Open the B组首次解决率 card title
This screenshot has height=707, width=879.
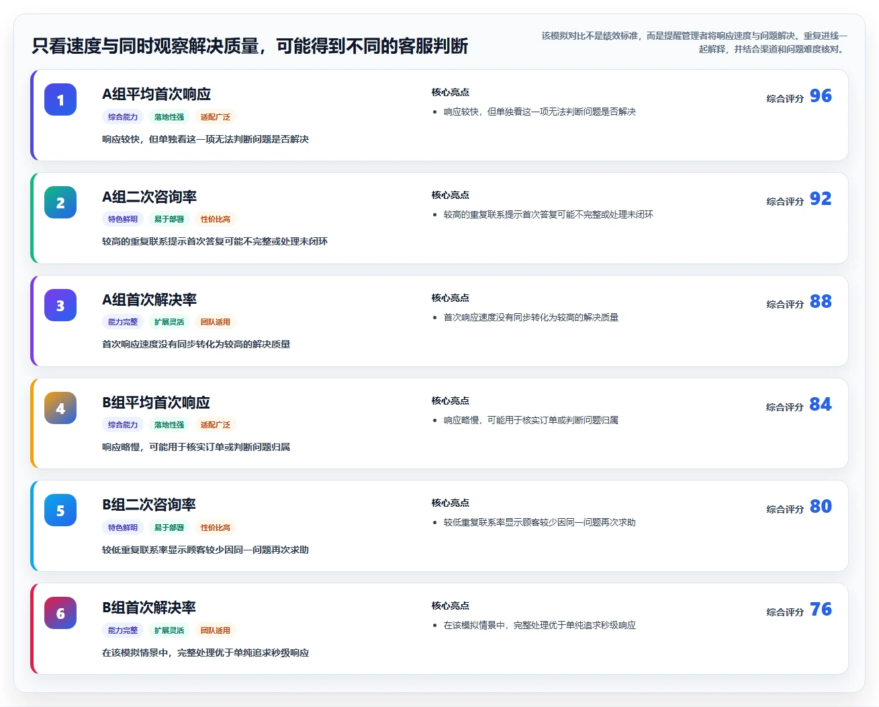(x=149, y=608)
